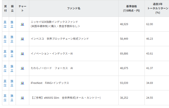Viewport: 169px width, 108px height.
Task: Click 買付 link for イノベーション・インデックス・AI
Action: (5, 53)
